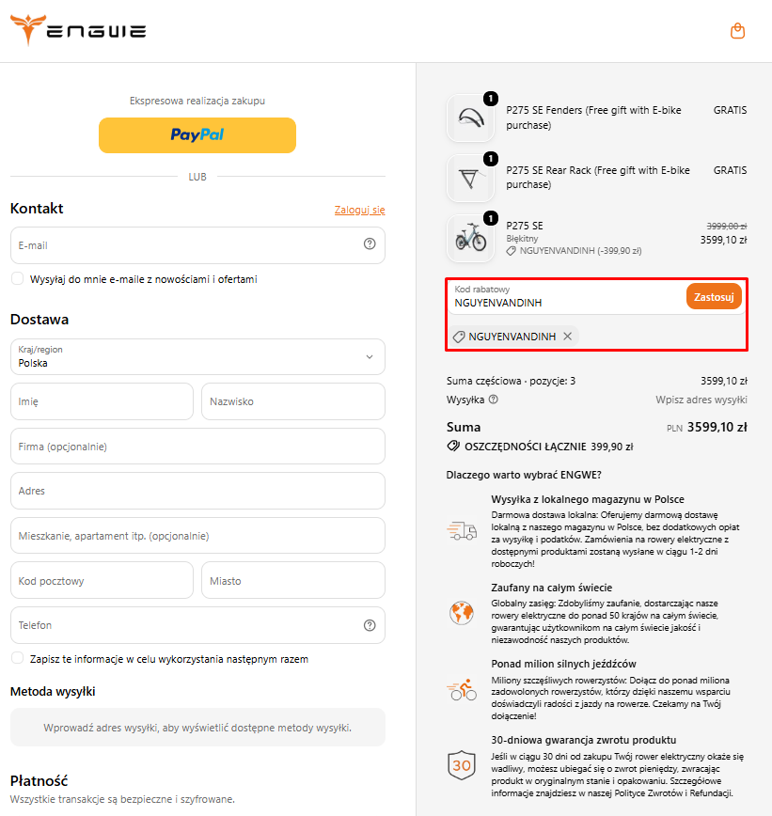Remove the NGUYENVANDINH discount code tag
772x816 pixels.
point(567,337)
